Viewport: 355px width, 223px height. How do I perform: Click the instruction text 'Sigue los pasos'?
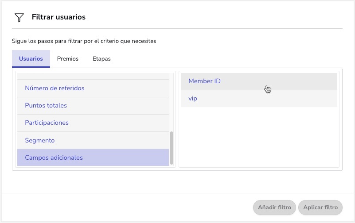(x=84, y=41)
